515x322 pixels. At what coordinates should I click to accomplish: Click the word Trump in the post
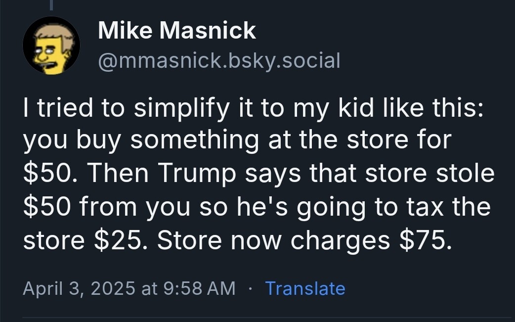[197, 174]
